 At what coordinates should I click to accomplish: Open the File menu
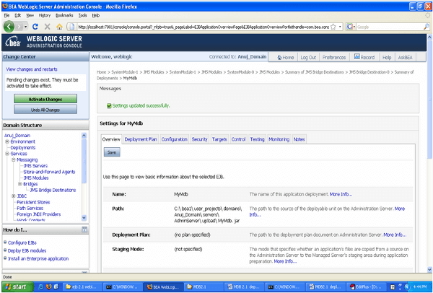click(x=6, y=15)
